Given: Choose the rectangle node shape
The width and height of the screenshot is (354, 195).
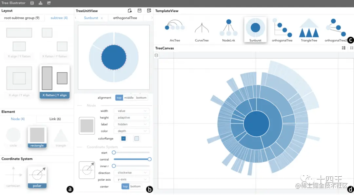Looking at the screenshot, I should [x=37, y=137].
